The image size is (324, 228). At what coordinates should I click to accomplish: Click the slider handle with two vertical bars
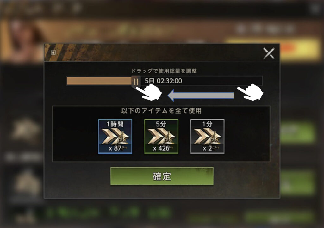tap(136, 82)
